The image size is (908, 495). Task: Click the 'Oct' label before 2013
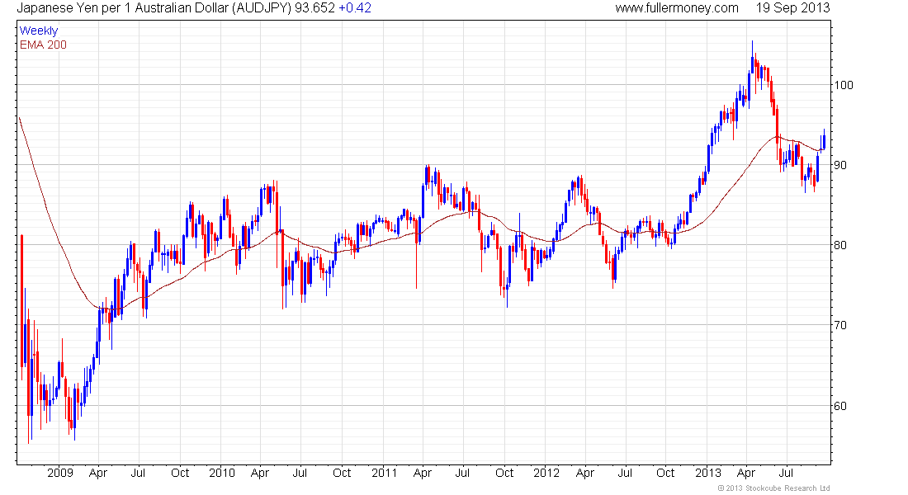(665, 473)
